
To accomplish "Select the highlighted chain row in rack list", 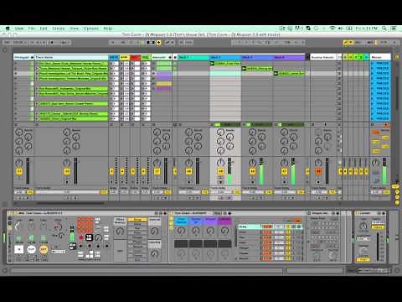I will 270,226.
